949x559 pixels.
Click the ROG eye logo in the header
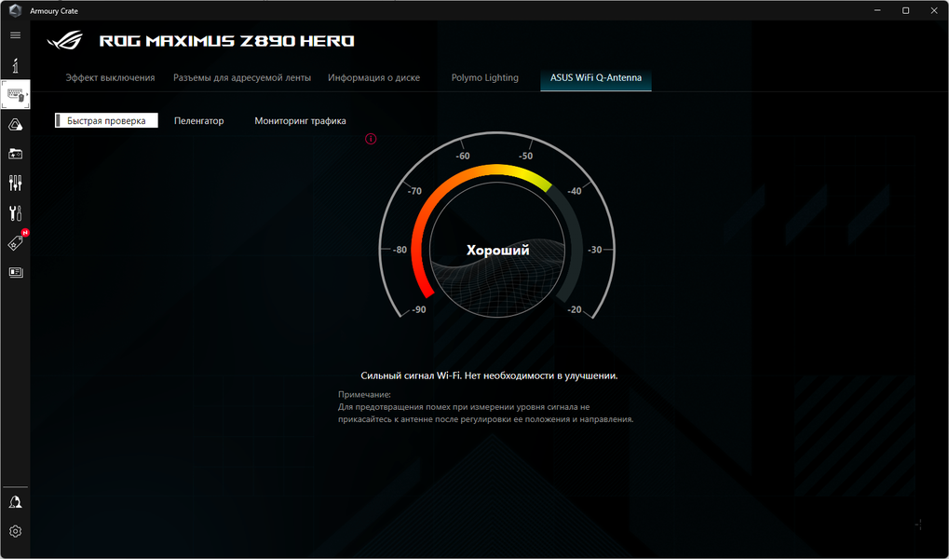coord(65,41)
